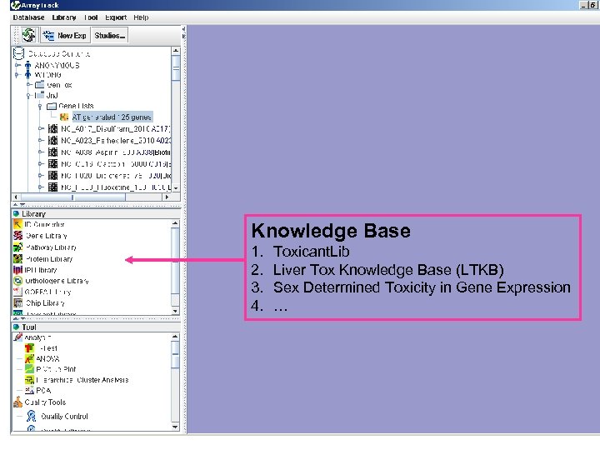Click the New Exp toolbar button
Image resolution: width=600 pixels, height=450 pixels.
pos(65,36)
